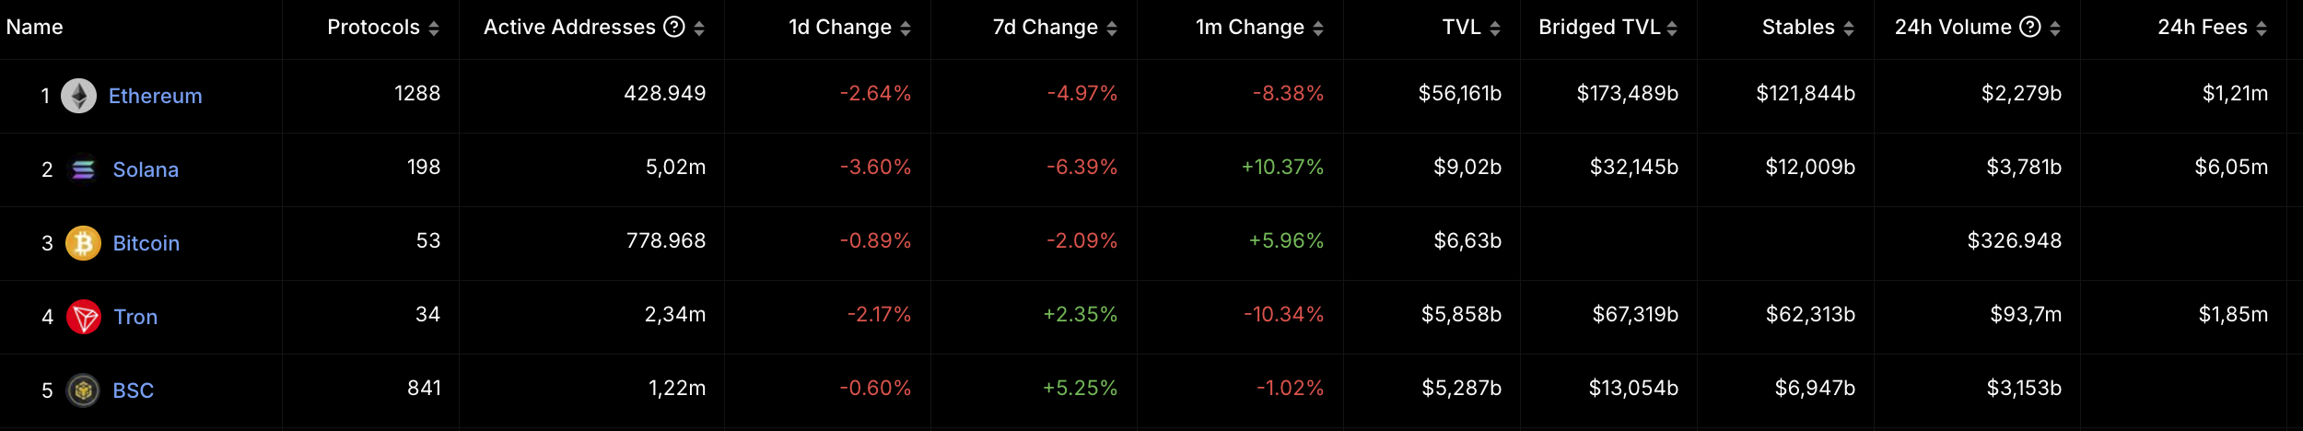Click the Active Addresses help question icon
This screenshot has height=431, width=2303.
(x=674, y=27)
